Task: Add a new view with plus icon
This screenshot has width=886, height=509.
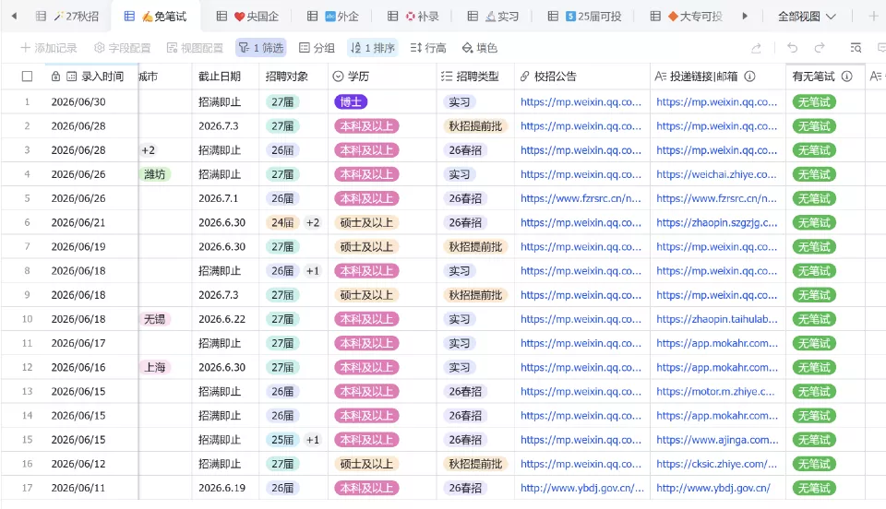Action: [873, 17]
